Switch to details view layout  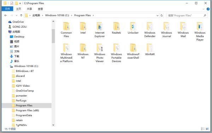click(x=203, y=129)
